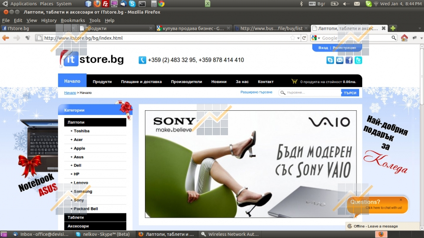Image resolution: width=424 pixels, height=238 pixels.
Task: Click the Wi-Fi network indicator
Action: [x=376, y=3]
